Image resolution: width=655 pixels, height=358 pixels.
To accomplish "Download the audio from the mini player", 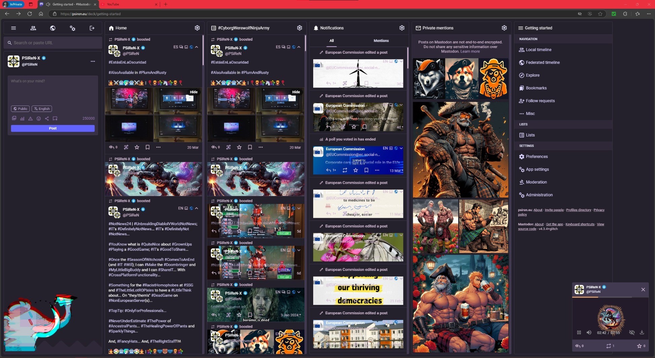I will coord(642,332).
